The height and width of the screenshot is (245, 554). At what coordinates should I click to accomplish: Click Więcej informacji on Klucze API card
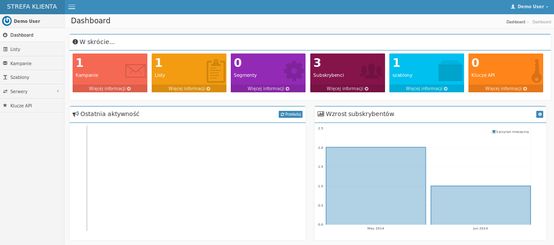tap(506, 88)
